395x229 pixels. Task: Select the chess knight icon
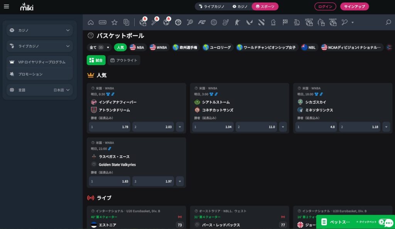(x=273, y=22)
